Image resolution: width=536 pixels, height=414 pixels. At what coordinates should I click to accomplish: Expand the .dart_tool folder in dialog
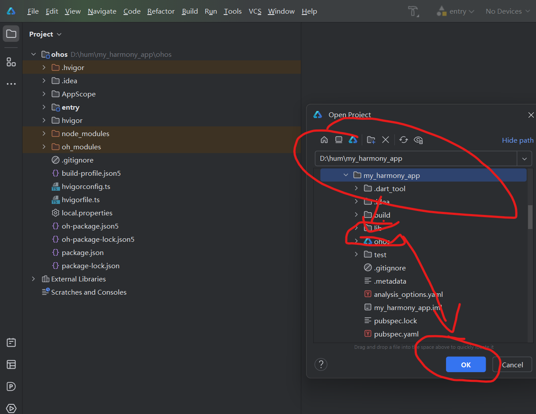pos(356,189)
